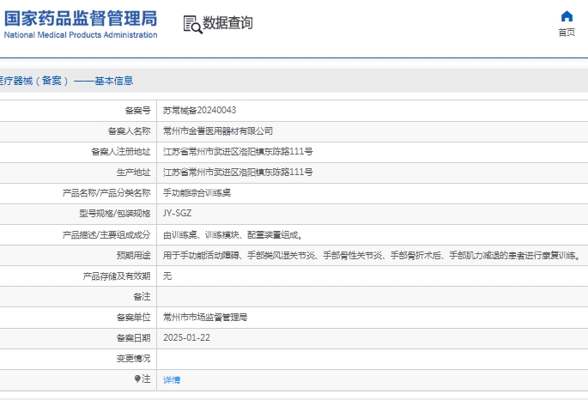Click the 备案单位 label
This screenshot has height=400, width=588.
134,317
